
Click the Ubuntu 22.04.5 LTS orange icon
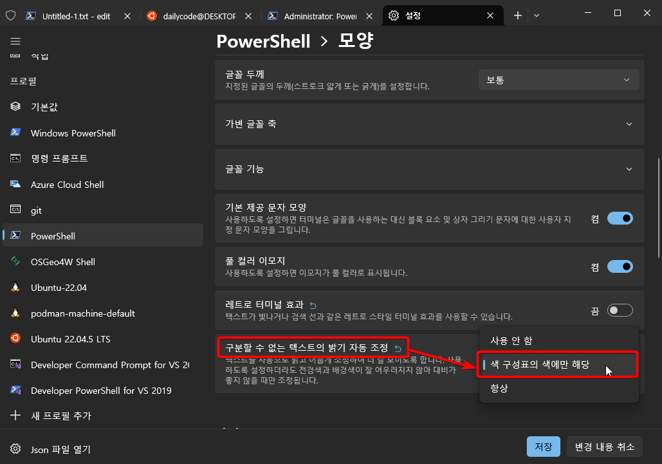15,339
